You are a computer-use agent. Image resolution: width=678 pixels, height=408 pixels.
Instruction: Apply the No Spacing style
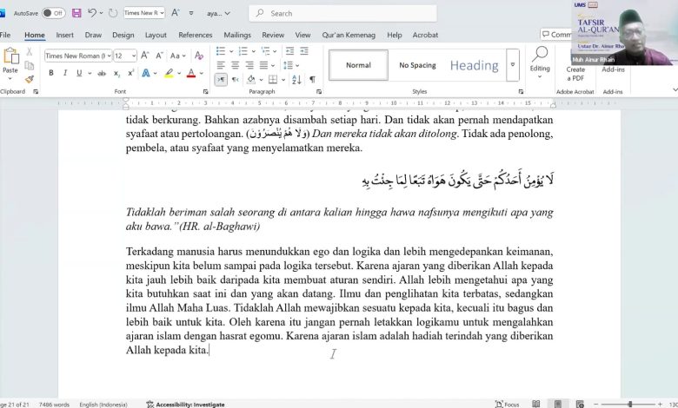point(417,65)
